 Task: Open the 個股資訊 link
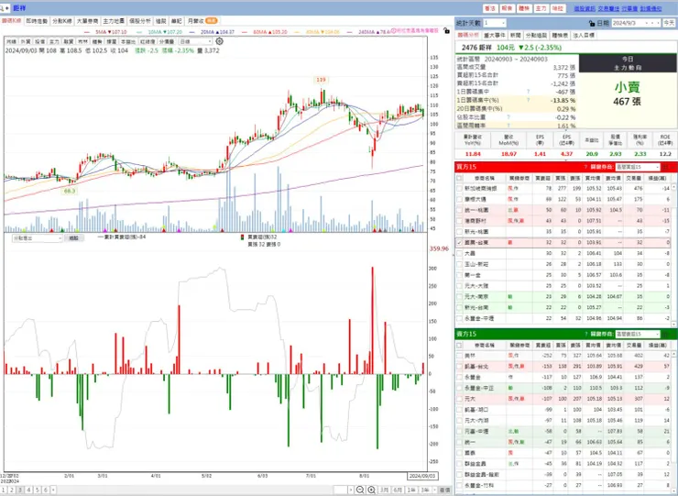[x=585, y=8]
